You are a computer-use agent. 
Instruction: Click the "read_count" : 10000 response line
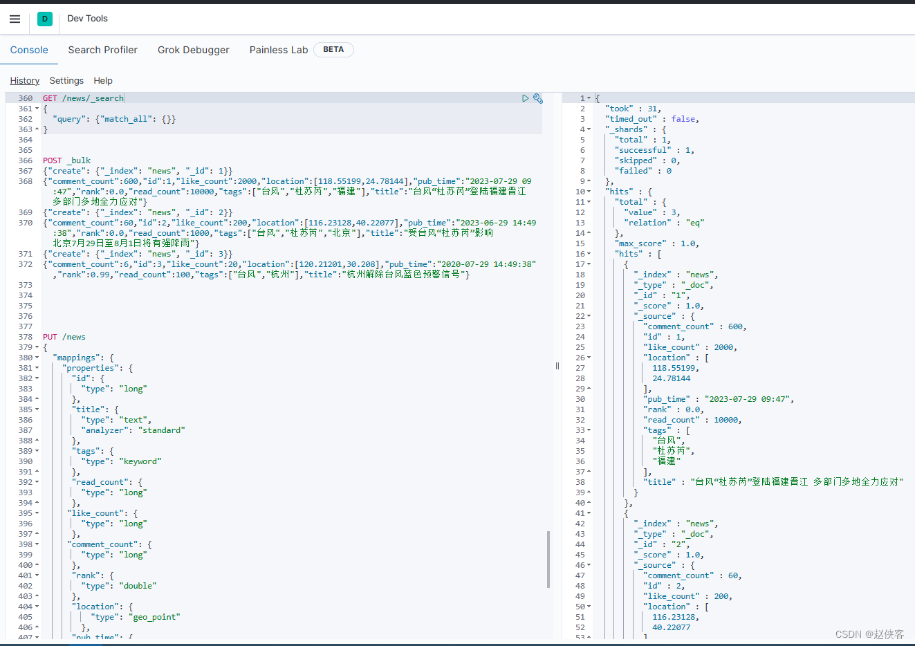[x=692, y=420]
